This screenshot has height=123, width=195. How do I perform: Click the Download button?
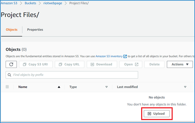tap(102, 64)
